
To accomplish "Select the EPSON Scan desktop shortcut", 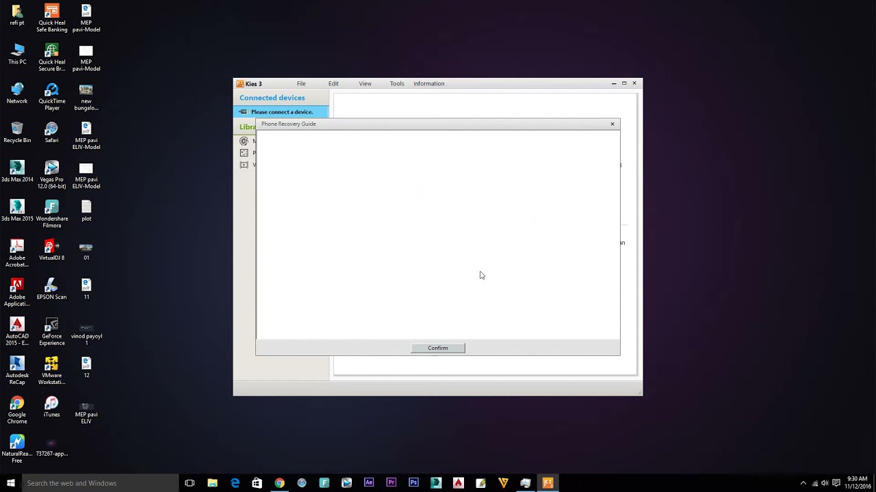I will (x=51, y=289).
